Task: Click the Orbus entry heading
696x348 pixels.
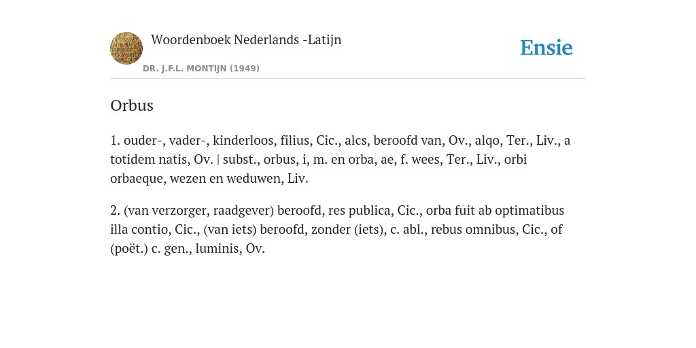Action: pyautogui.click(x=132, y=105)
